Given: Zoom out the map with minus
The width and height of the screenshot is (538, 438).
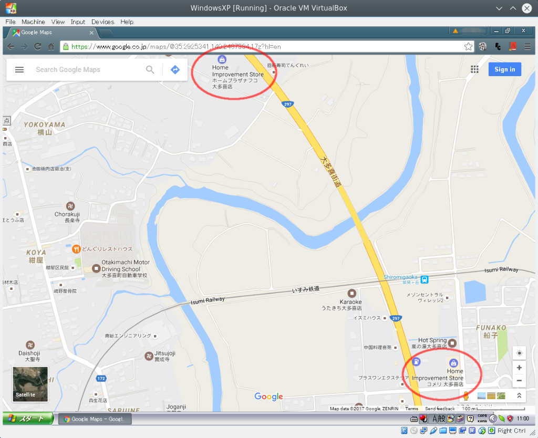Looking at the screenshot, I should (519, 380).
